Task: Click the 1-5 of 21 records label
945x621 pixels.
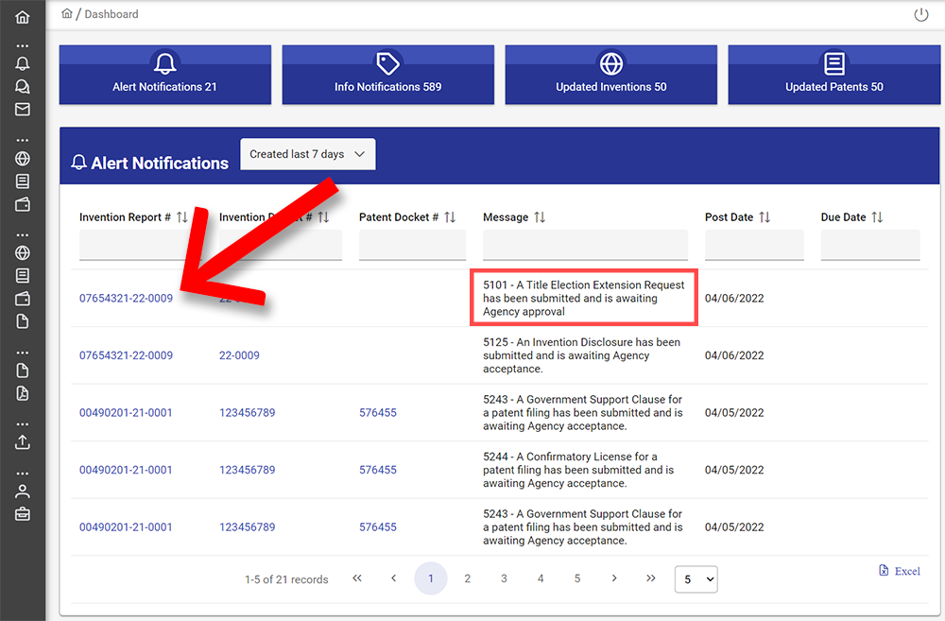Action: (x=286, y=579)
